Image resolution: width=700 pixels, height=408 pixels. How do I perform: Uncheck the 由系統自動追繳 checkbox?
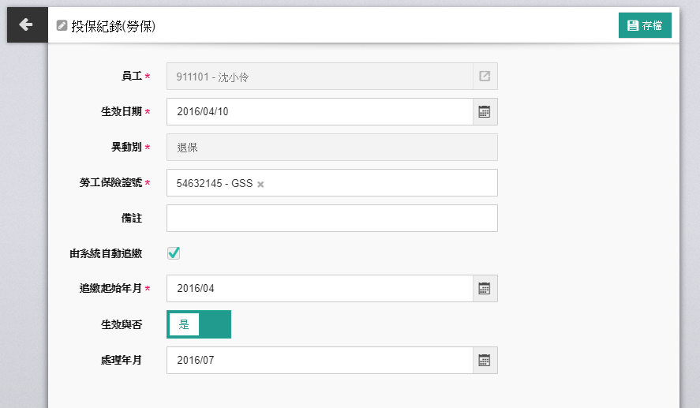coord(174,253)
